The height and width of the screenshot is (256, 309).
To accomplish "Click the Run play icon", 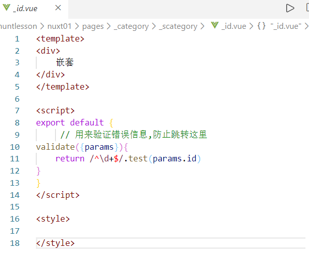I will click(x=290, y=8).
